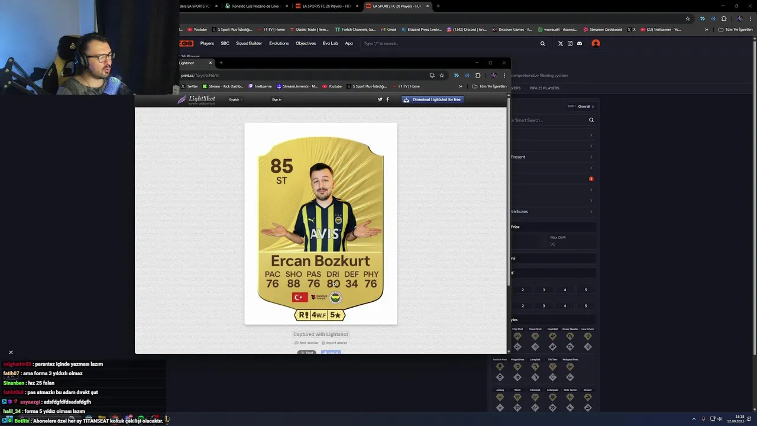This screenshot has width=757, height=426.
Task: Select the Bruiser playstyle icon
Action: 587,397
